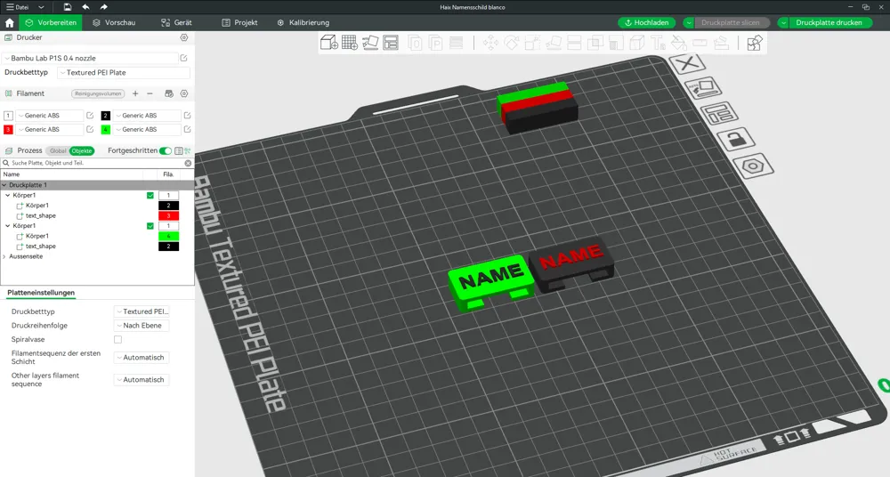This screenshot has width=890, height=477.
Task: Click the green filament 4 color swatch
Action: click(x=106, y=129)
